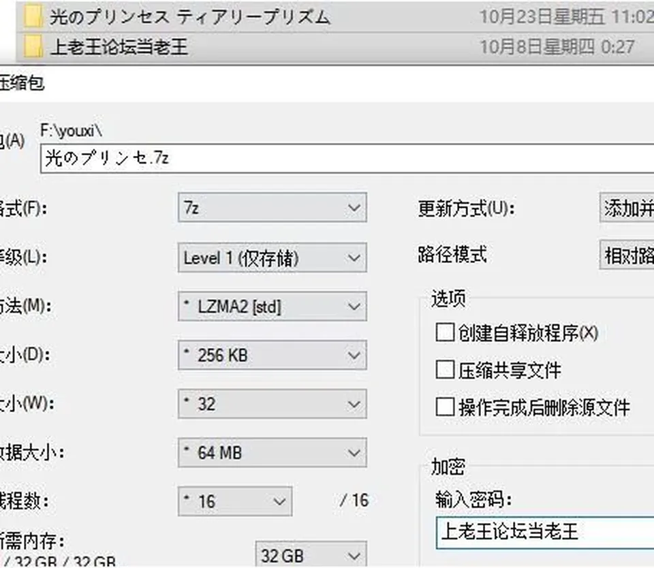This screenshot has height=568, width=654.
Task: Toggle 压缩共享文件 checkbox
Action: pyautogui.click(x=445, y=370)
